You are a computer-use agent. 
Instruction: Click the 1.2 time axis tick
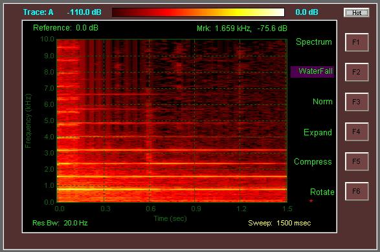(241, 209)
